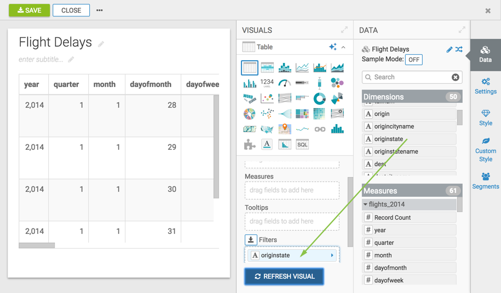Click the Refresh Visual button

tap(284, 277)
